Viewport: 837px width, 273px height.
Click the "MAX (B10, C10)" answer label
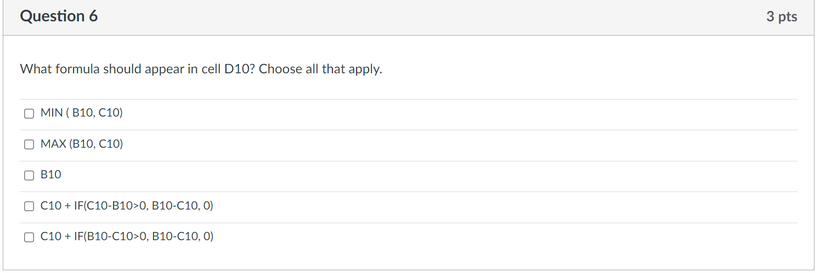pos(82,144)
